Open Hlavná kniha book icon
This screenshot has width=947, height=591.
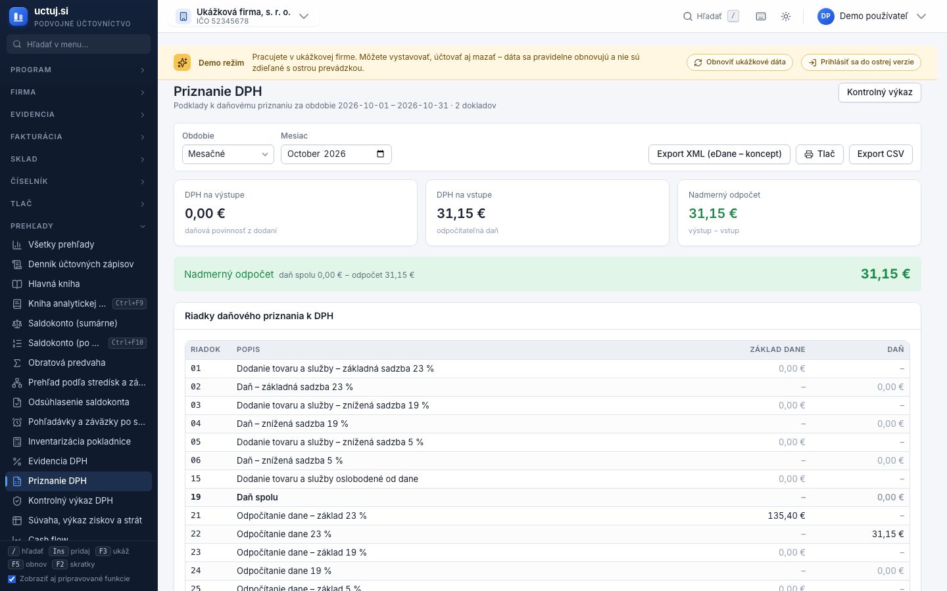17,284
